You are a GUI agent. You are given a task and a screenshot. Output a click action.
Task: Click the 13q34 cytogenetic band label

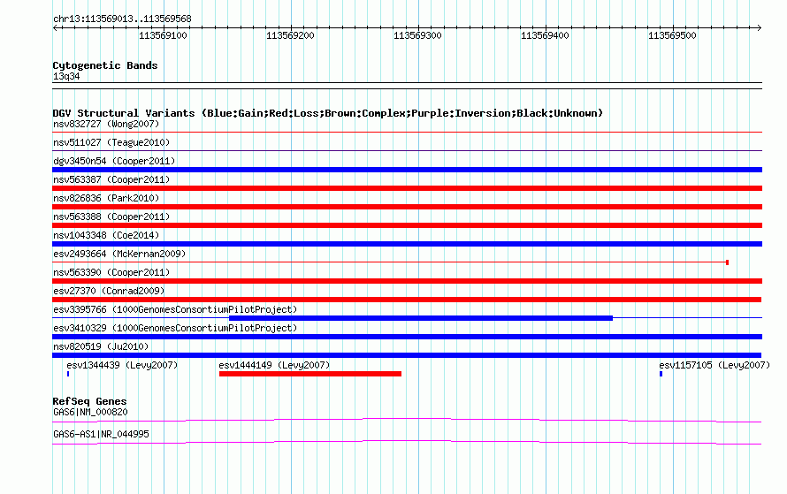coord(66,76)
